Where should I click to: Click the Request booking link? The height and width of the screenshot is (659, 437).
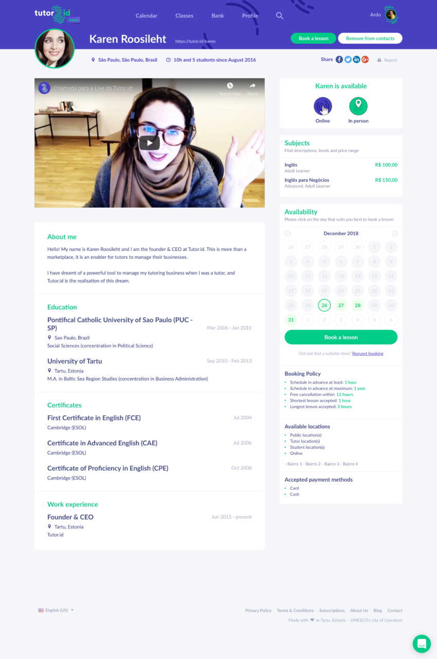[368, 354]
